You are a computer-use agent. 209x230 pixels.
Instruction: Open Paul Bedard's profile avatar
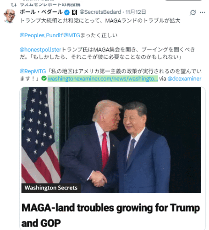tap(10, 16)
